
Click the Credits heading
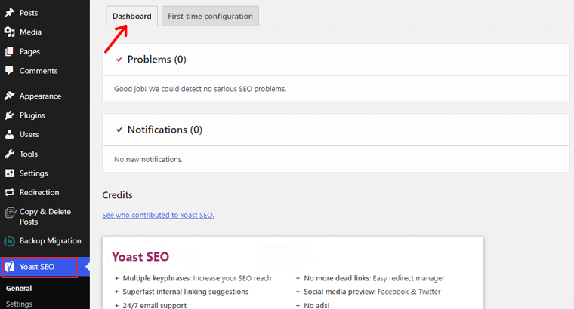tap(117, 195)
